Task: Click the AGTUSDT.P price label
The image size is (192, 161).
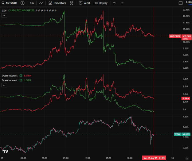Action: (x=175, y=36)
